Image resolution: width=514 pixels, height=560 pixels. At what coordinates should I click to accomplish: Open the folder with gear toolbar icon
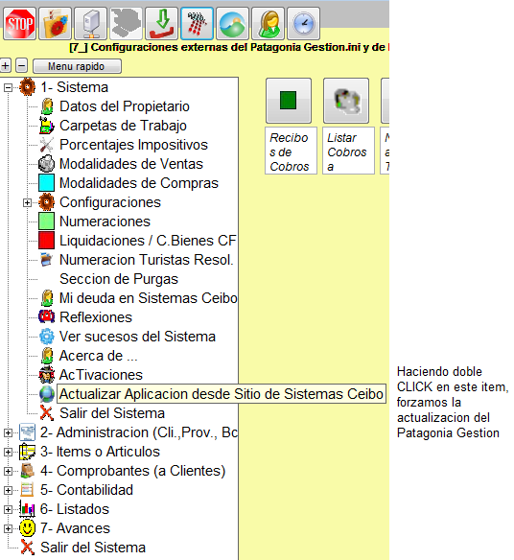55,24
